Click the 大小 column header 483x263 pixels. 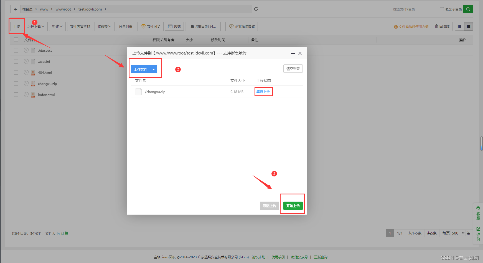pyautogui.click(x=189, y=40)
